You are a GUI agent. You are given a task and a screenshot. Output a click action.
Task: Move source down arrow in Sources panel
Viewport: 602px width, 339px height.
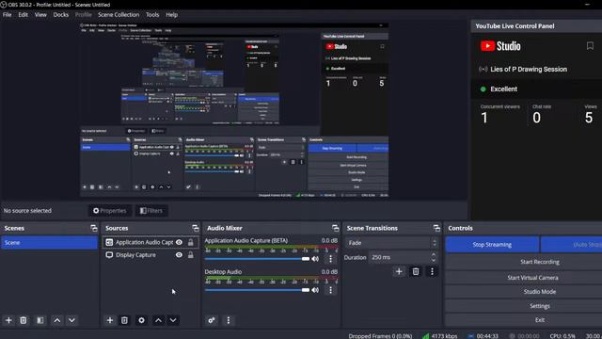173,320
